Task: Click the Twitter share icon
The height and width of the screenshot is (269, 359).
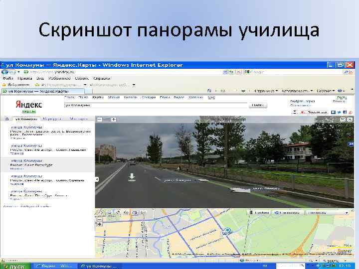Action: (x=339, y=112)
